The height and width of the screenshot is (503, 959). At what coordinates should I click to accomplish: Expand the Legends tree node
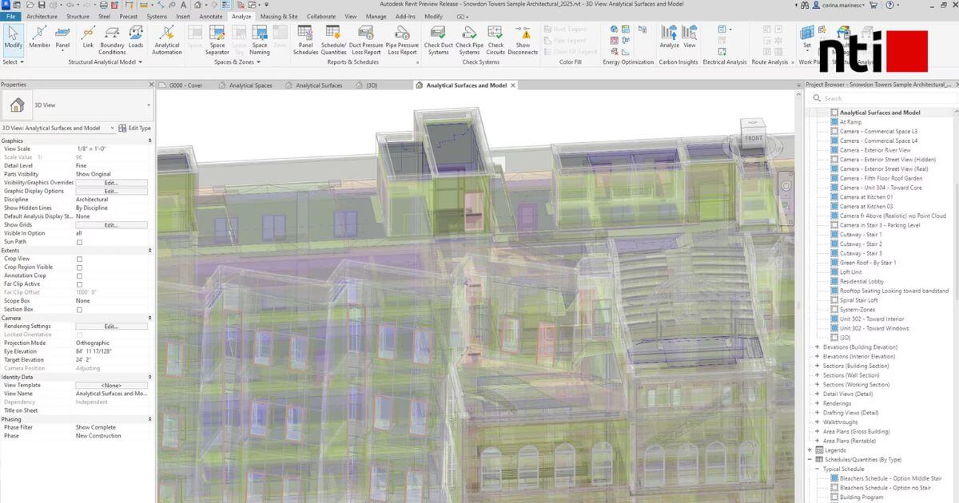[810, 450]
